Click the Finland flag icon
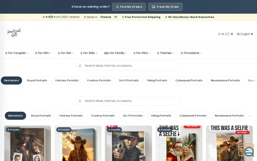Screen dimensions: 257x161 tap(116, 17)
